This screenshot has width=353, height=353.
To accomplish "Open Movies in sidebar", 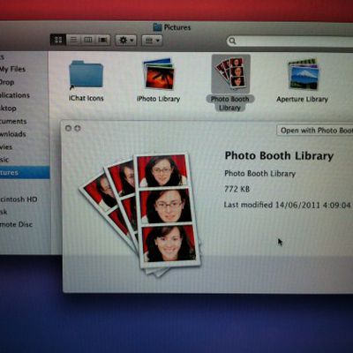I will [6, 146].
